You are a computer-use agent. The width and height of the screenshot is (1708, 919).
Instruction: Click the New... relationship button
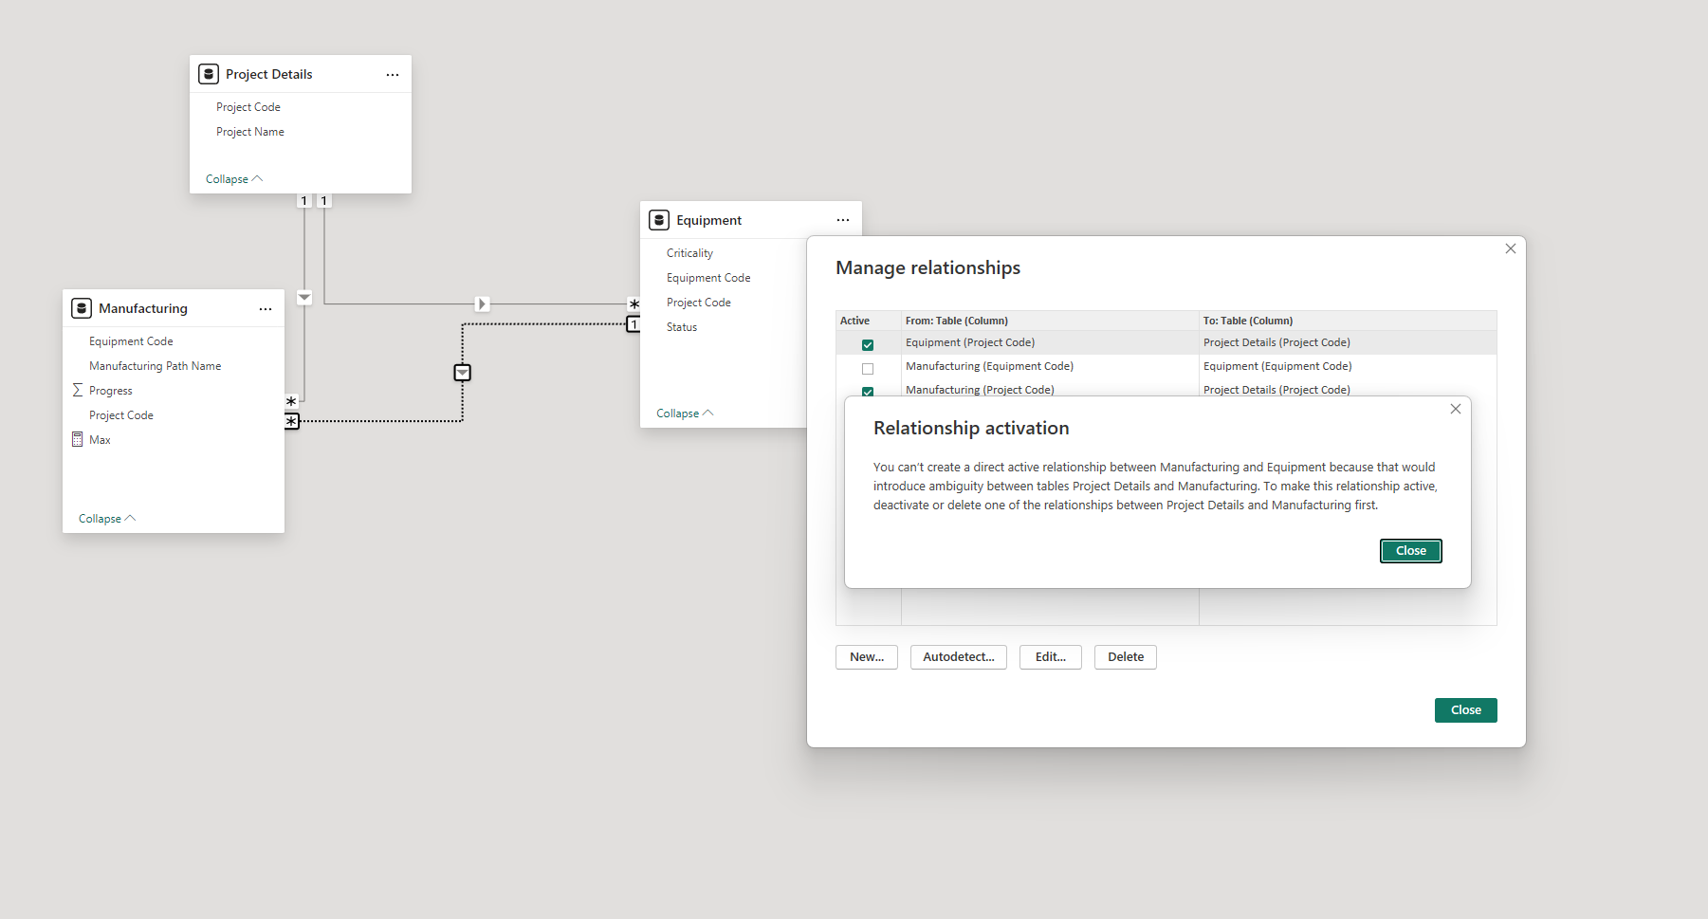(x=867, y=657)
